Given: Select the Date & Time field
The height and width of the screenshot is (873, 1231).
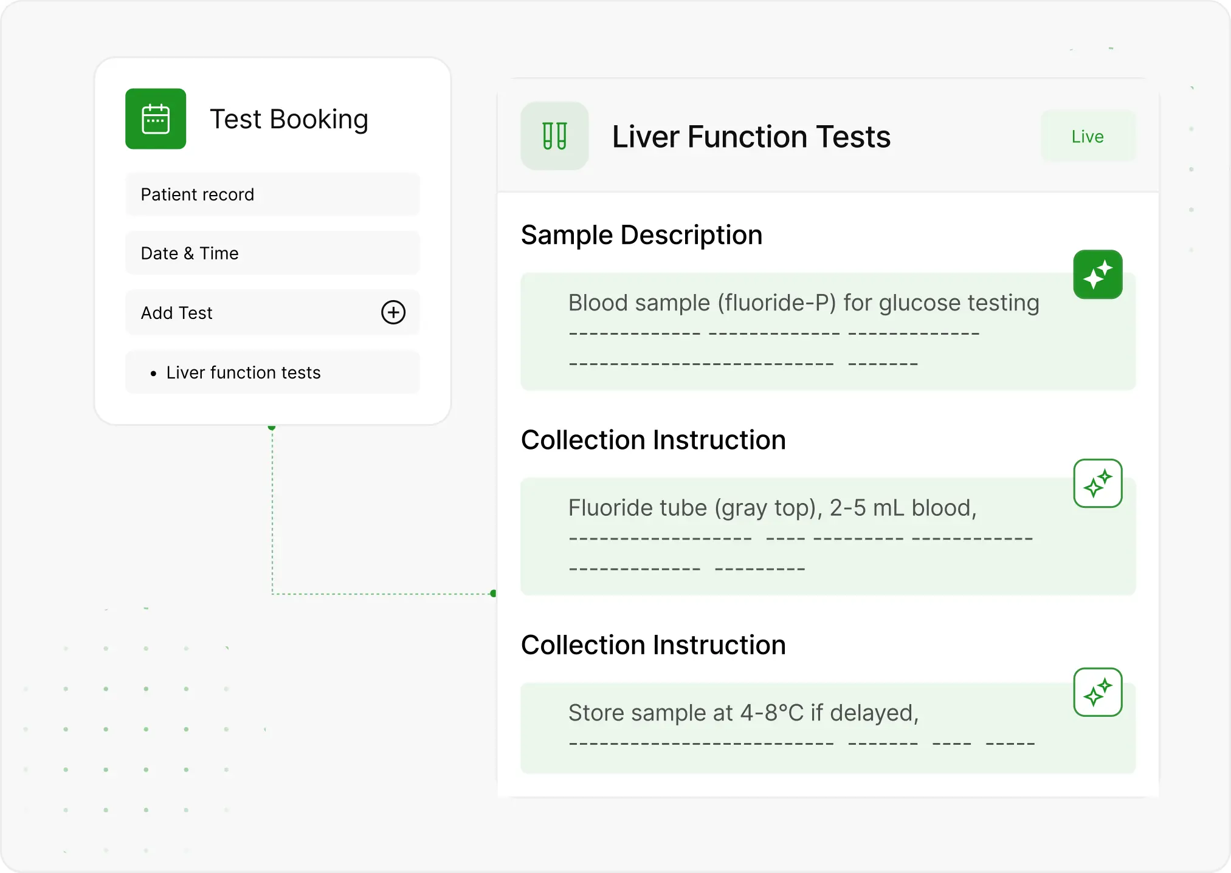Looking at the screenshot, I should click(272, 253).
